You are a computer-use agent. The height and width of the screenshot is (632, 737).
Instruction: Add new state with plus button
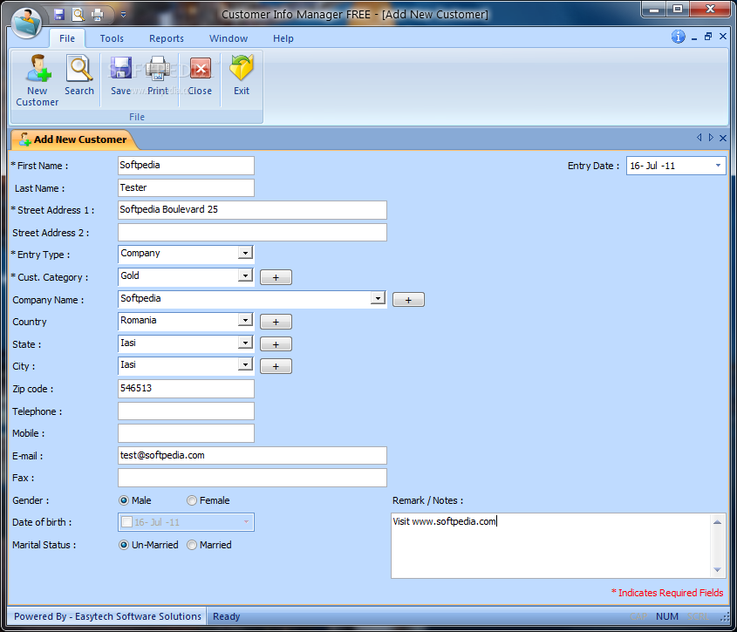click(x=276, y=344)
